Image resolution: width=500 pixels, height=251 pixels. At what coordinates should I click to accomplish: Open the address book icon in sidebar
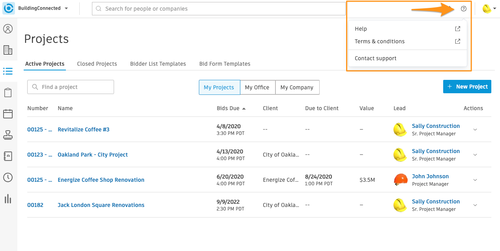point(8,156)
